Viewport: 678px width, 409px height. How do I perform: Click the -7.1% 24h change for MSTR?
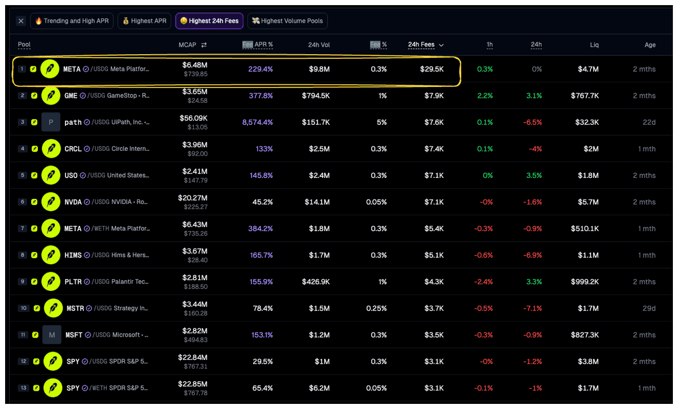point(533,308)
